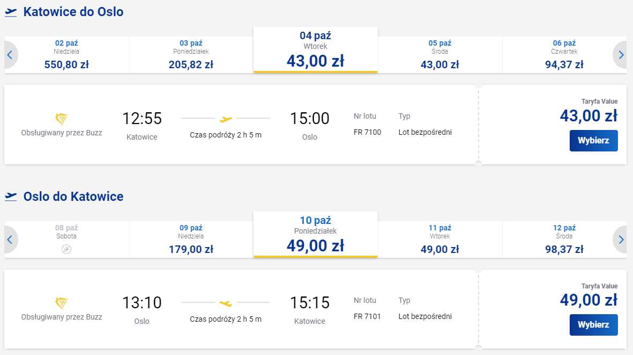Open later return dates with the right chevron arrow
The height and width of the screenshot is (355, 633).
click(621, 239)
